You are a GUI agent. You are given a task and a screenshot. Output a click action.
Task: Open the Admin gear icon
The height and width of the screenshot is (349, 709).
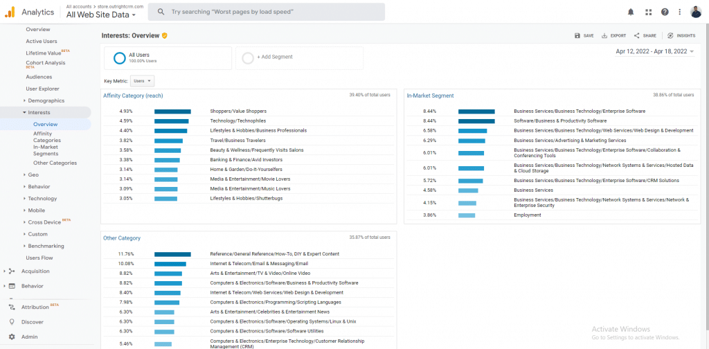point(12,337)
